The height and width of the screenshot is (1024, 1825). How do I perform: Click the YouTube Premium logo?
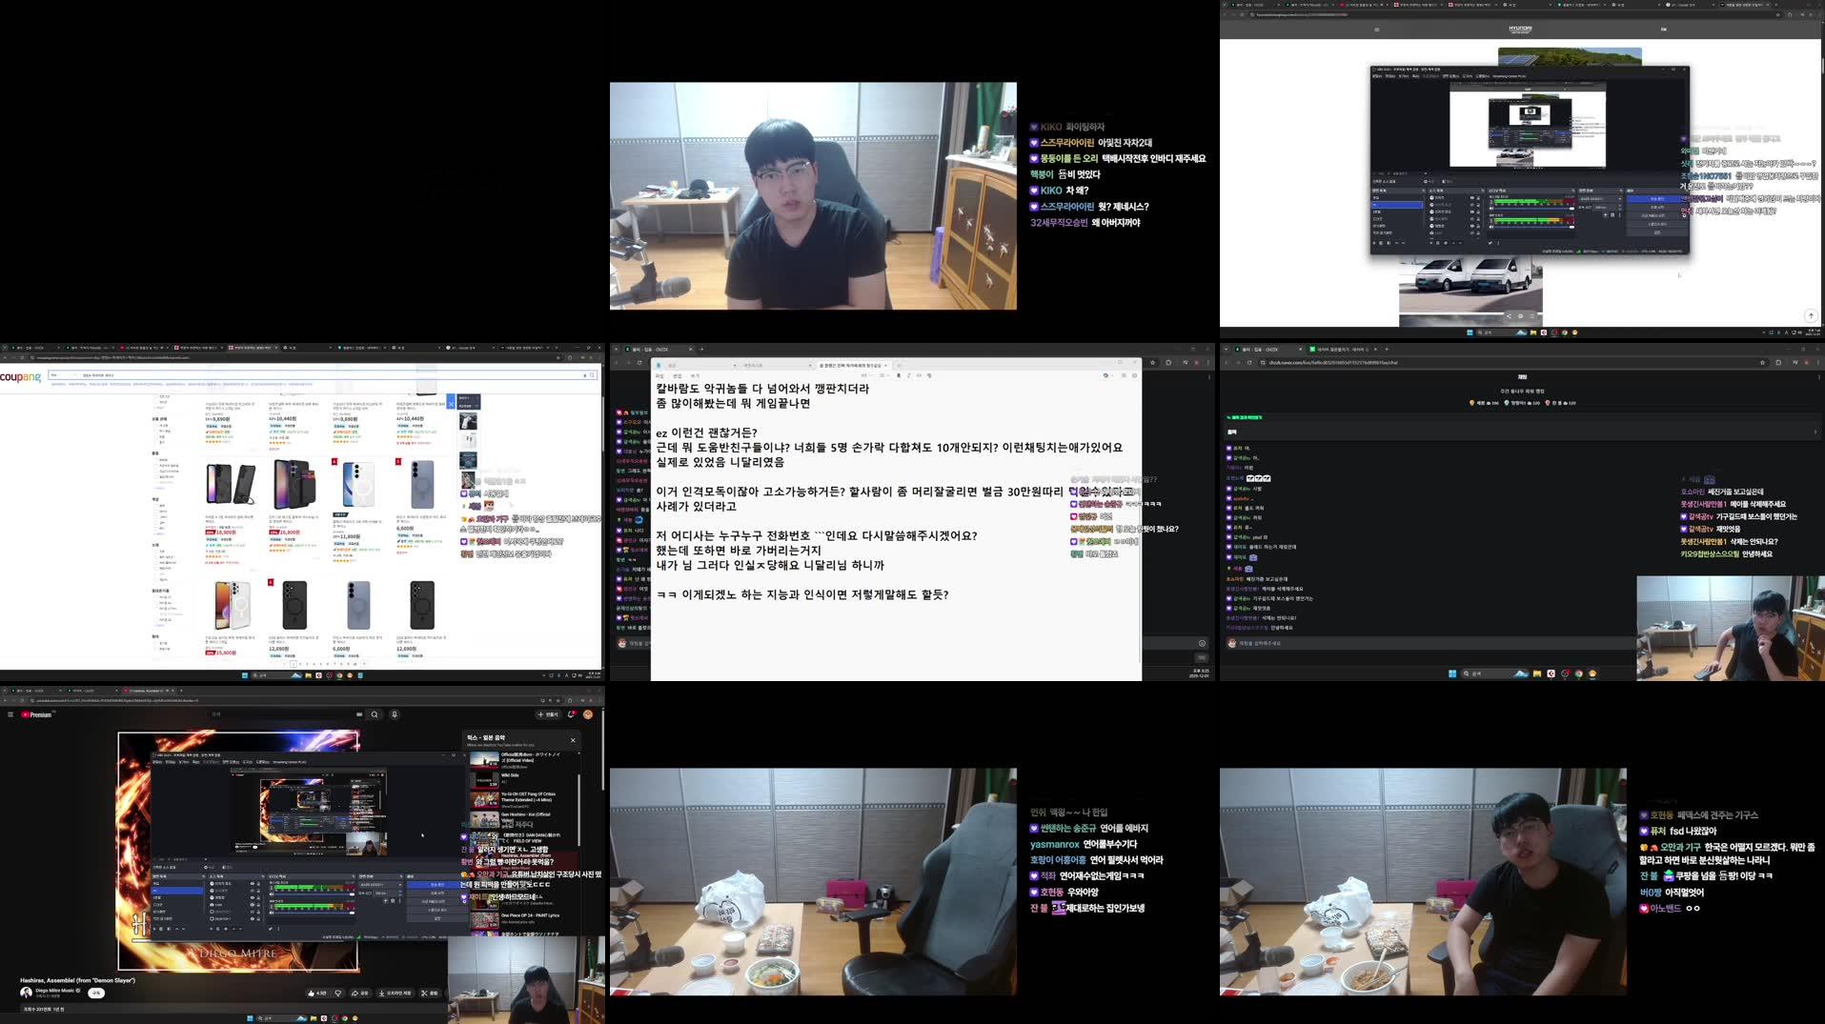35,714
